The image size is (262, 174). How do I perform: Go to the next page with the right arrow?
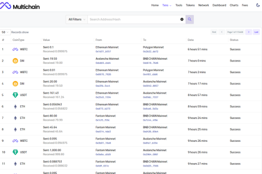click(x=248, y=32)
